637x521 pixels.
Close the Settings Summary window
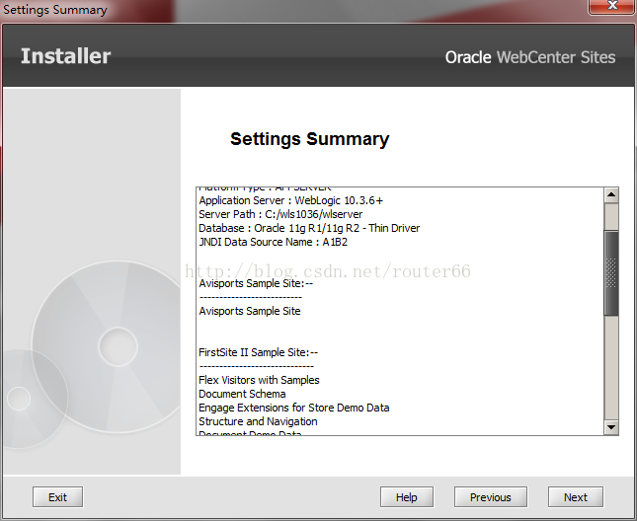click(612, 6)
